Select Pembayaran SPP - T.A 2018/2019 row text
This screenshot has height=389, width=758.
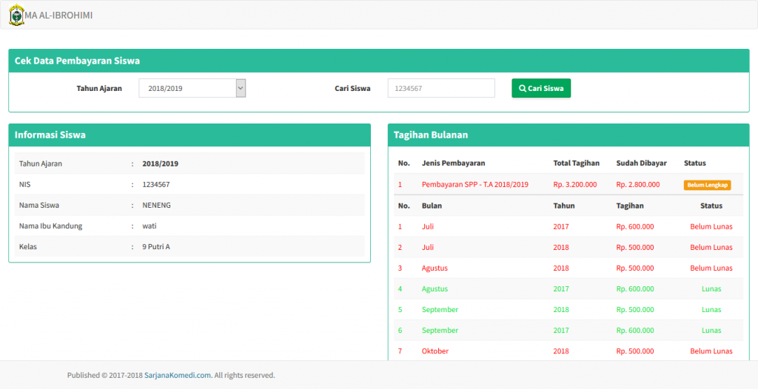[475, 185]
